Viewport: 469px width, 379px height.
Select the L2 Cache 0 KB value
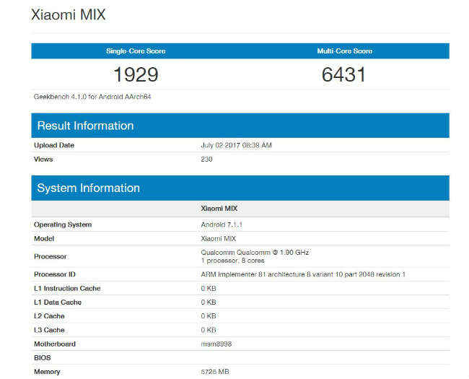tap(209, 316)
